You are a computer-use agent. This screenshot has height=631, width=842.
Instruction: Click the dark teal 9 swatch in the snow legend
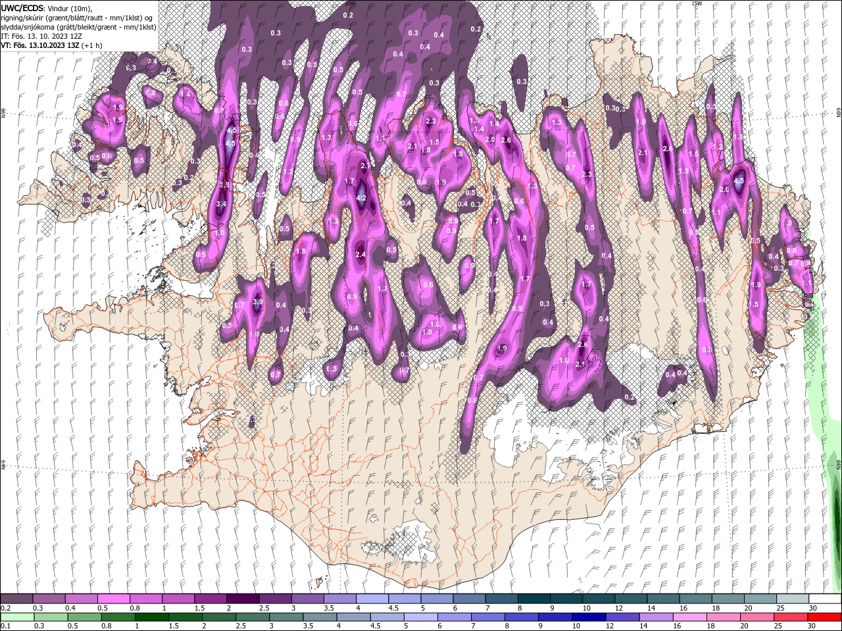click(566, 599)
